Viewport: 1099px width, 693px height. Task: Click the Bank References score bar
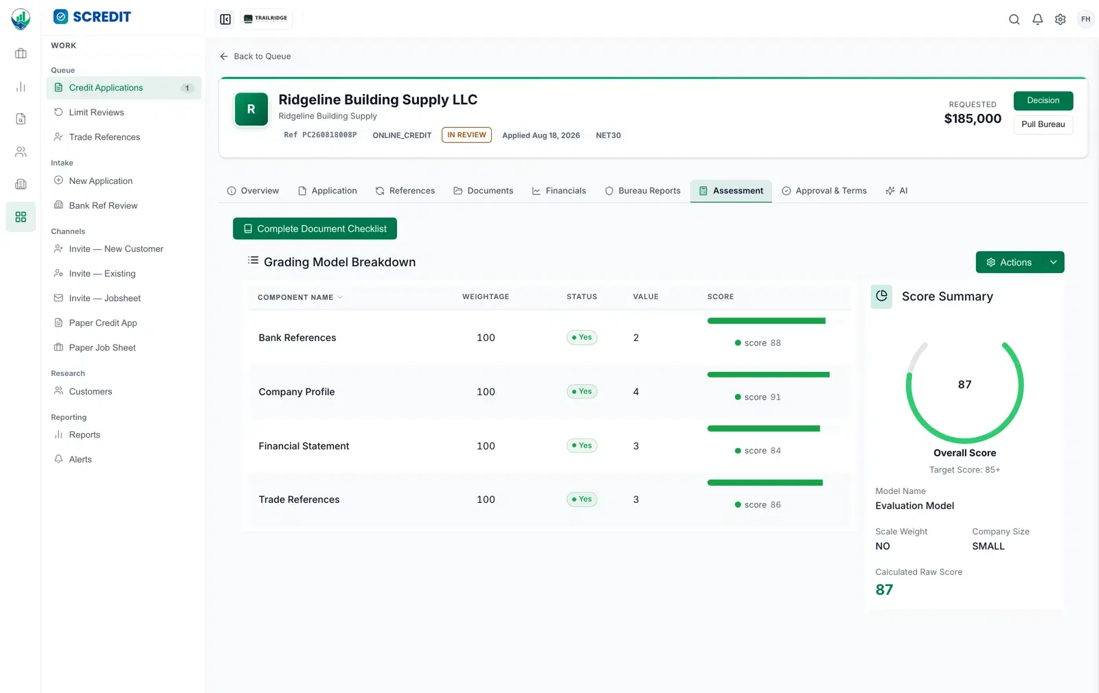(x=767, y=320)
